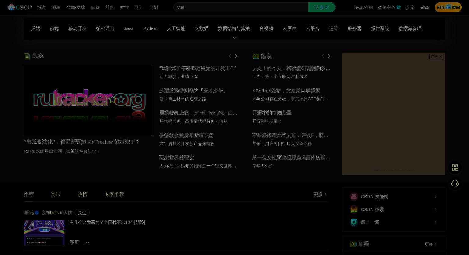
Task: Select the 人工智能 category
Action: point(176,28)
